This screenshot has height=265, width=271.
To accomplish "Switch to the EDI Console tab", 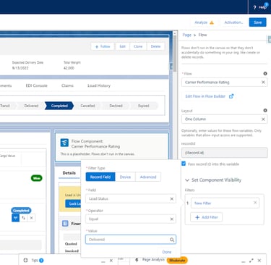I will (37, 85).
